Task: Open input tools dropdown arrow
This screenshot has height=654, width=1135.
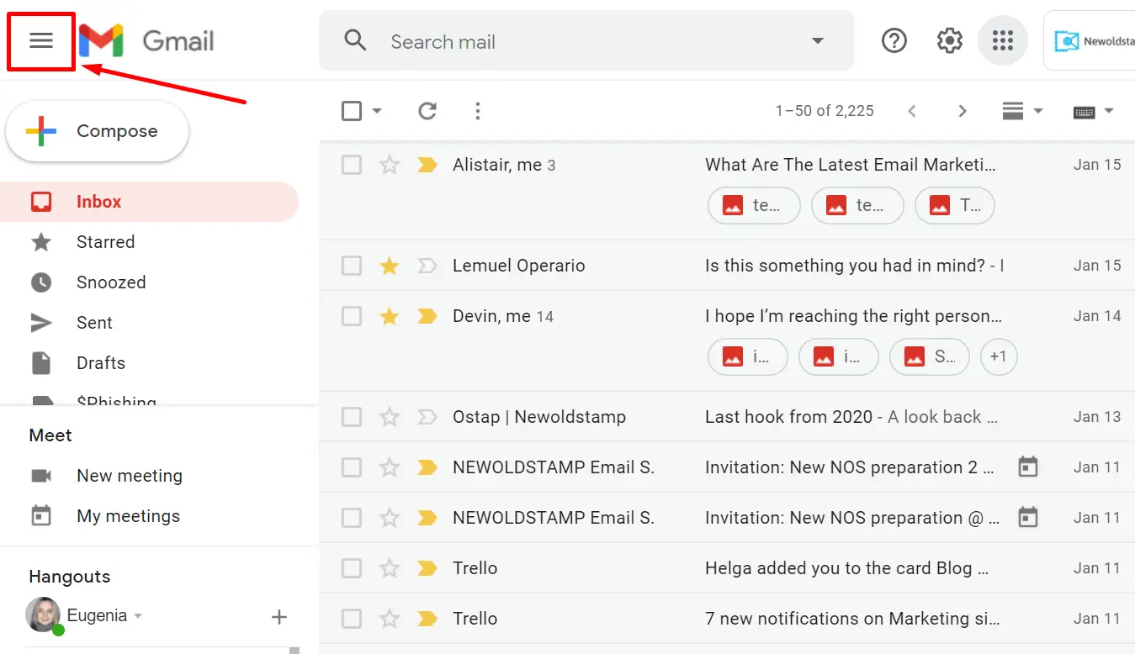Action: coord(1109,111)
